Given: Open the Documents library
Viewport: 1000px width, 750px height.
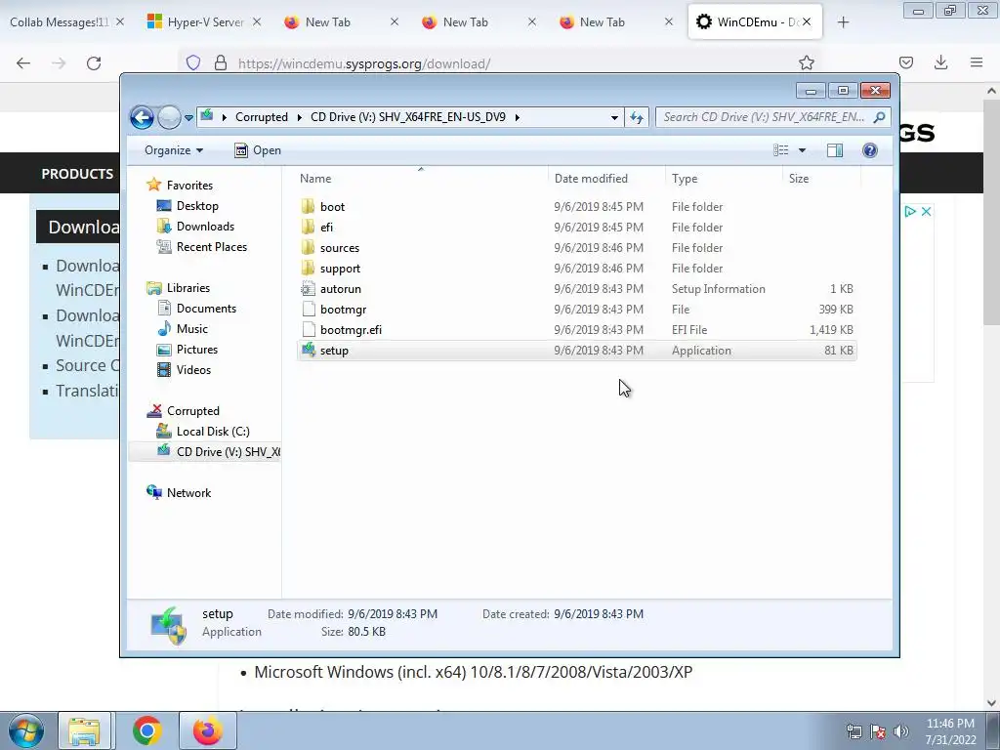Looking at the screenshot, I should point(206,309).
